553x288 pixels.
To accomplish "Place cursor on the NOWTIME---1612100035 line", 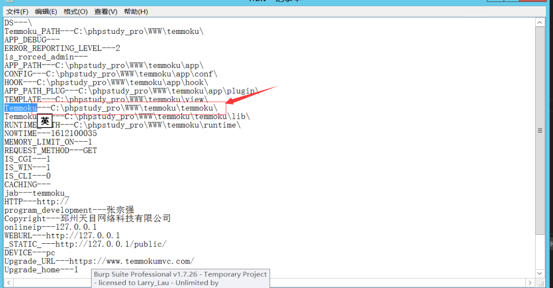I will [x=50, y=134].
